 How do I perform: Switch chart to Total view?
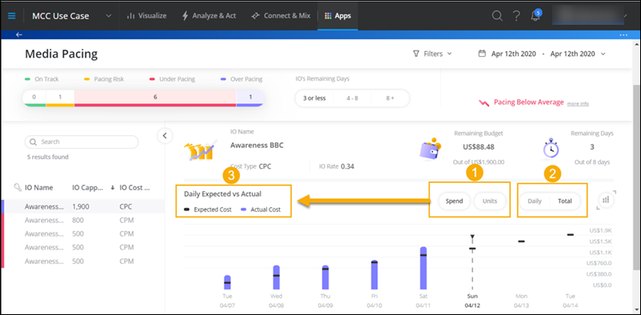click(x=564, y=201)
